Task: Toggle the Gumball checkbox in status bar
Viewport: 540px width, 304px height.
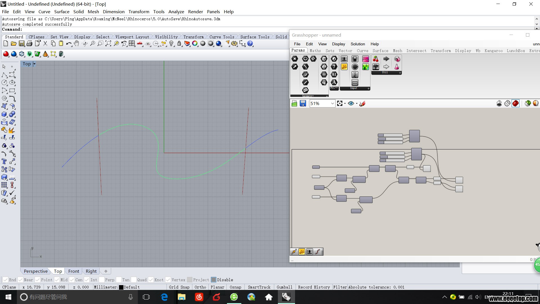Action: tap(284, 287)
